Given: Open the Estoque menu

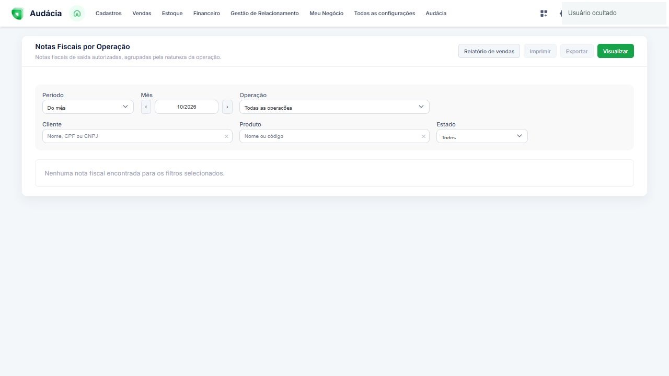Looking at the screenshot, I should (172, 14).
